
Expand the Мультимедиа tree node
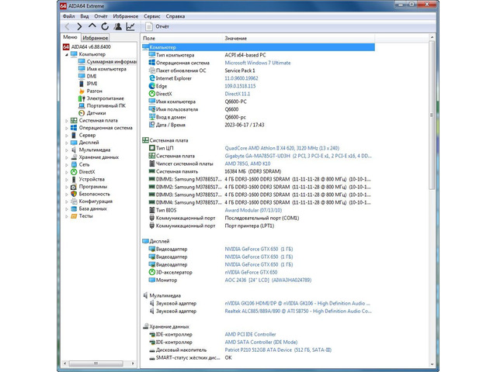pos(67,150)
